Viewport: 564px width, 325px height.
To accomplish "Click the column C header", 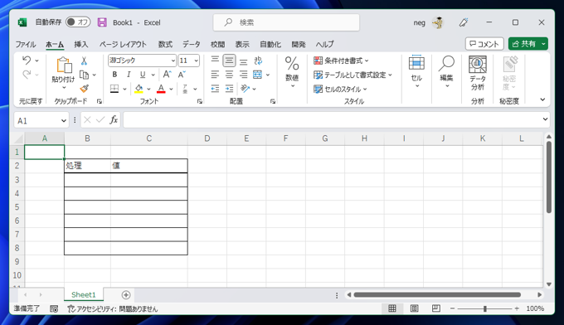I will coord(149,138).
